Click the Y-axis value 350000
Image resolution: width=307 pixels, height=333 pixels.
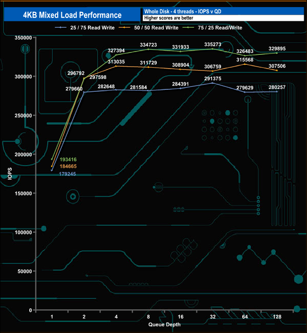(23, 38)
